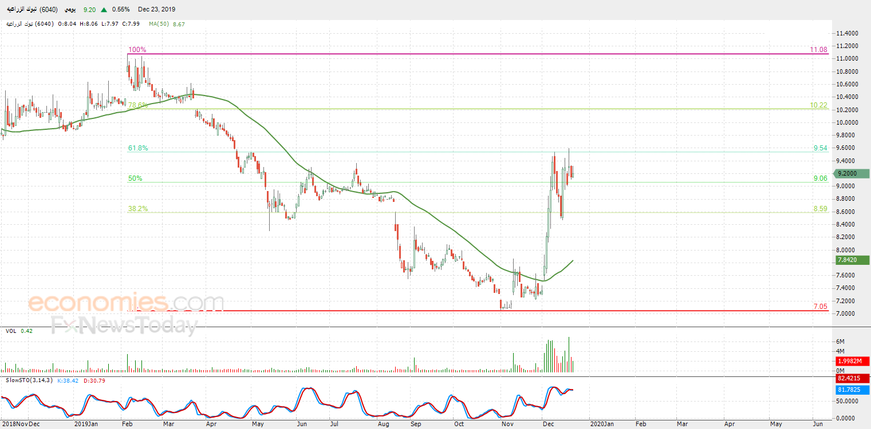The height and width of the screenshot is (429, 871).
Task: Click the 11.4000 price axis value
Action: tap(847, 34)
